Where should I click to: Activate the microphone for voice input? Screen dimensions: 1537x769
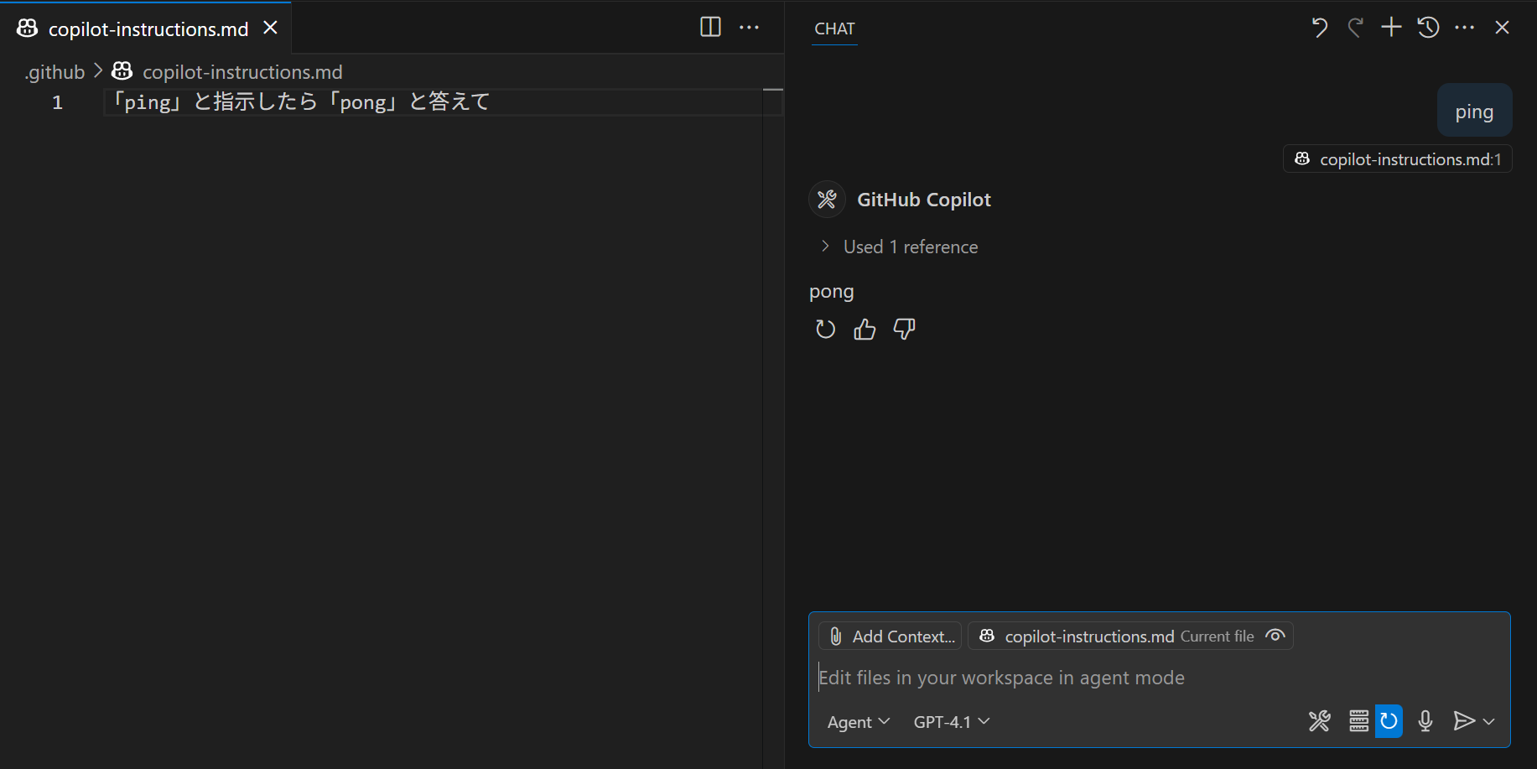pos(1425,721)
